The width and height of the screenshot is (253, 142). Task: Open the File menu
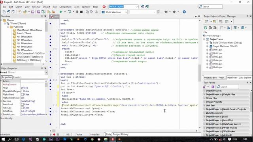coord(4,7)
